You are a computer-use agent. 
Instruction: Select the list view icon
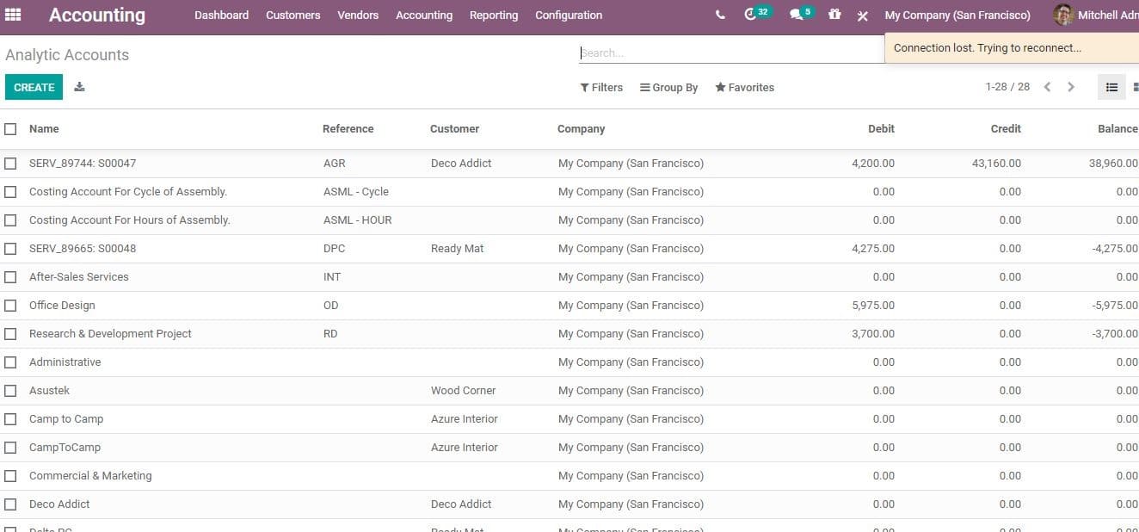point(1111,87)
